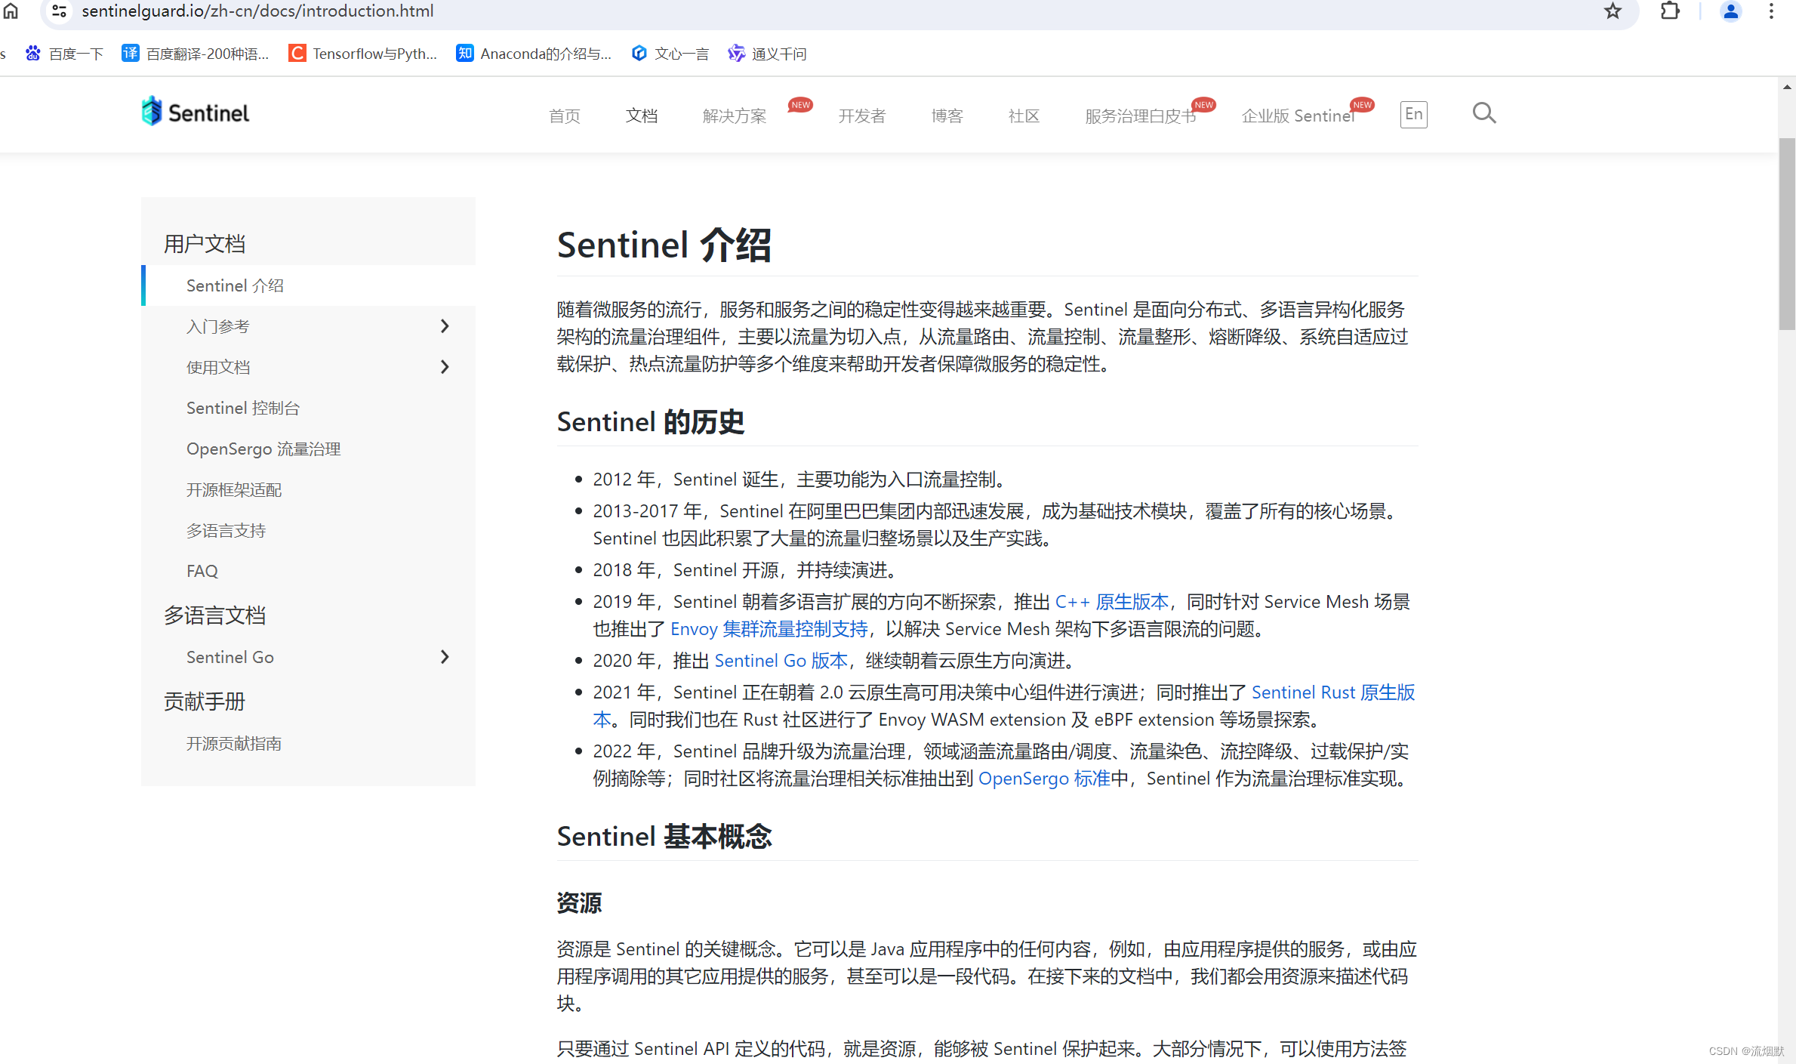
Task: Open the Anaconda的介绍 bookmark
Action: pos(534,53)
